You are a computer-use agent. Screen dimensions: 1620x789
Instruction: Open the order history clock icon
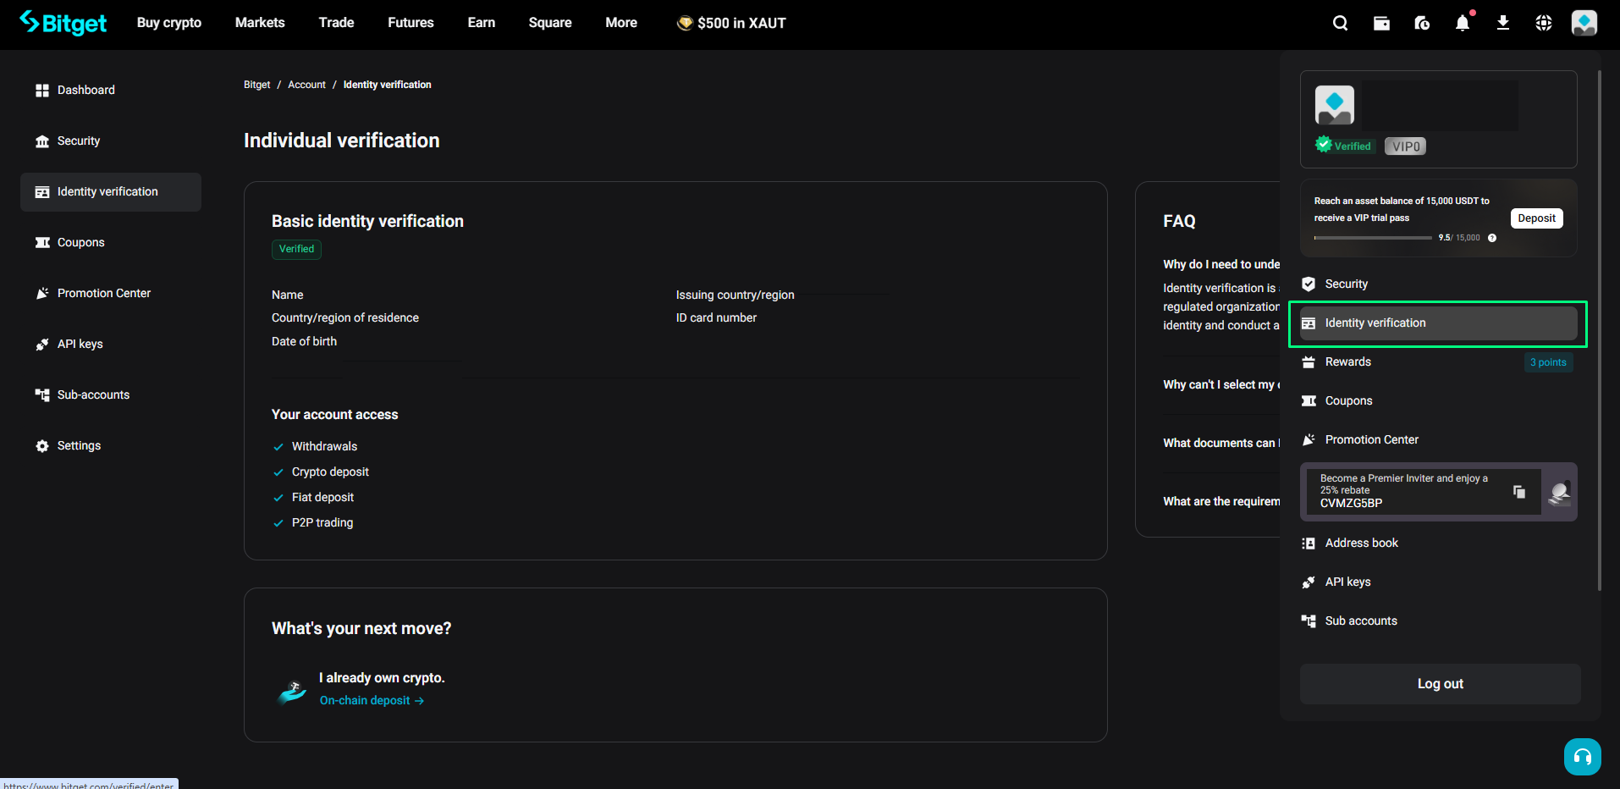click(1422, 23)
